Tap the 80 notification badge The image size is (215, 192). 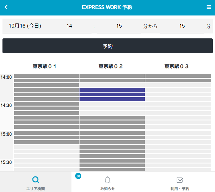(78, 176)
